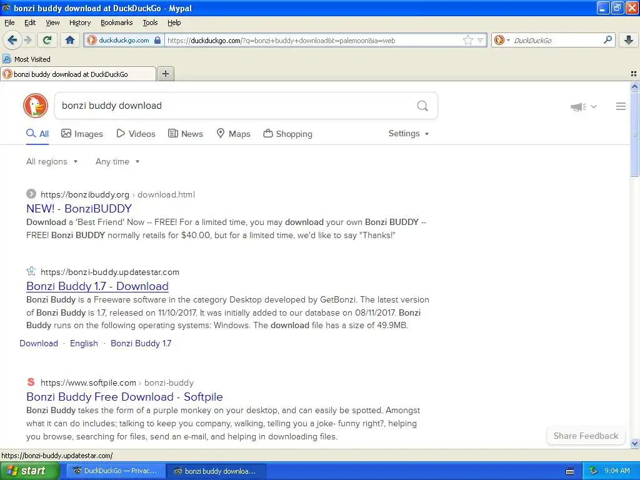Click the www.softpile.com URL text
640x480 pixels.
click(x=88, y=383)
